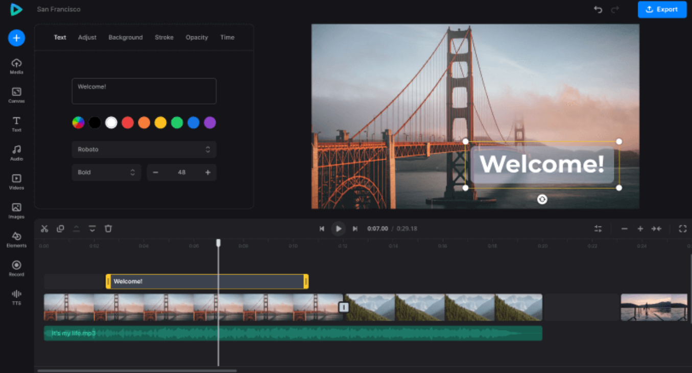Switch to the Stroke tab
This screenshot has width=692, height=373.
164,37
